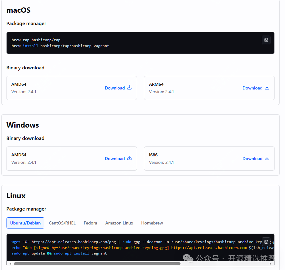
Task: Click the 'brew install hashicorp/tap/hashicorp-vagrant' line
Action: (x=60, y=46)
